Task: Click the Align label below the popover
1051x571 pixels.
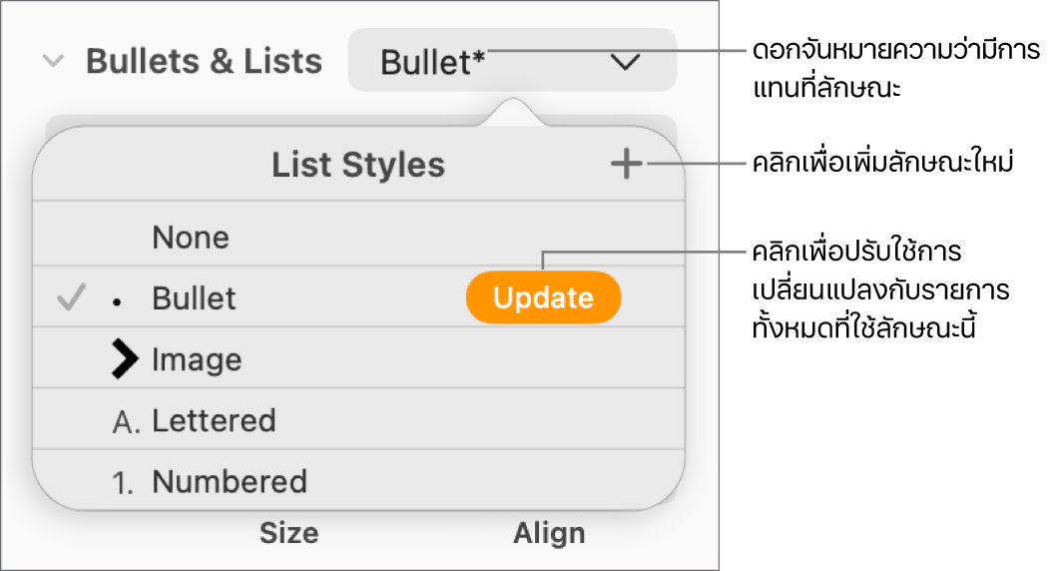Action: [549, 534]
